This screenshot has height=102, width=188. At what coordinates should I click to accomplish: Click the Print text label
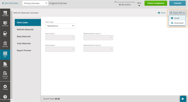[x=163, y=13]
